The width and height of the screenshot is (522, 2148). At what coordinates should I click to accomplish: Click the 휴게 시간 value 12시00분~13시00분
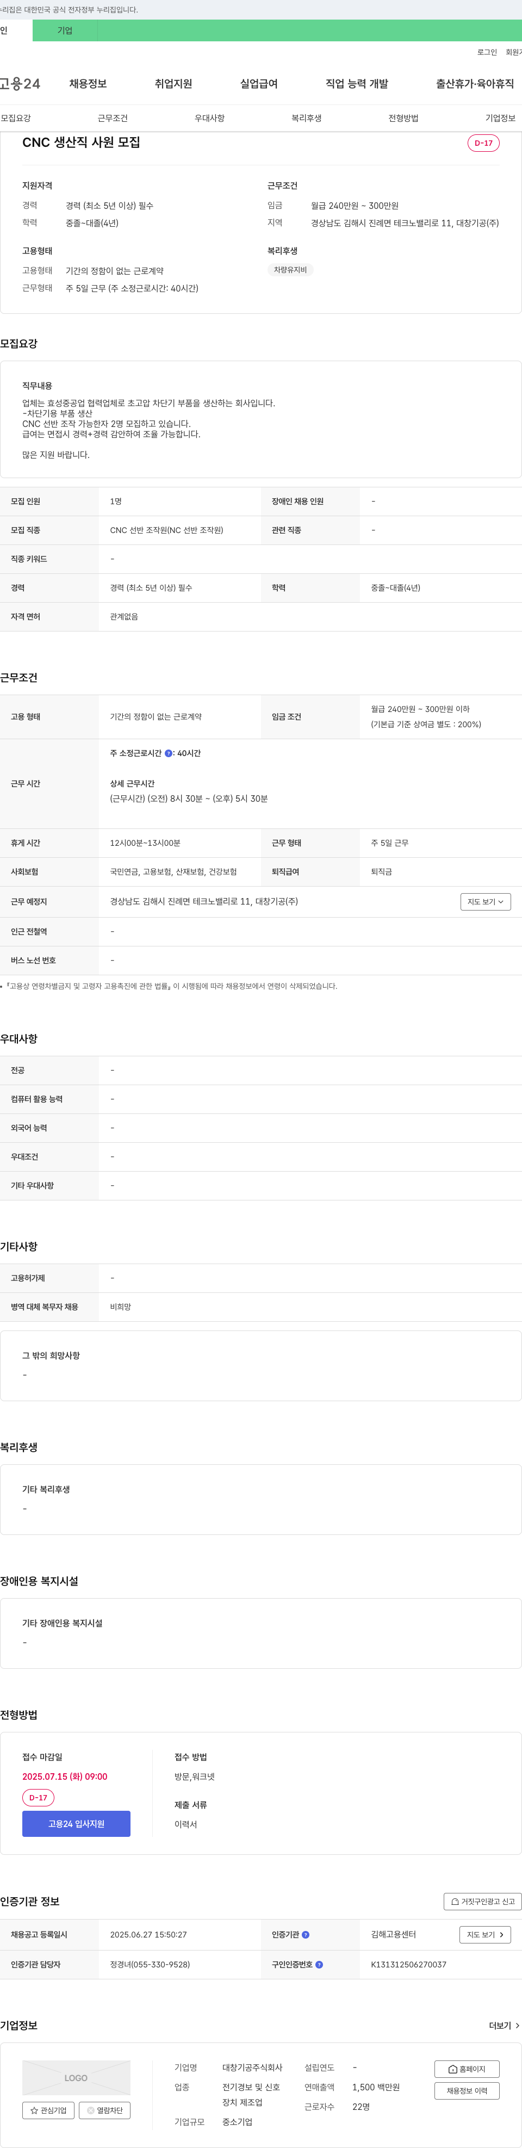click(145, 843)
